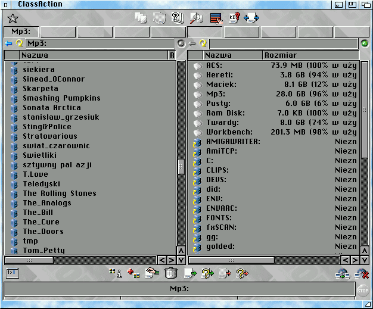Viewport: 373px width, 309px height.
Task: Click the star favorites icon
Action: (12, 18)
